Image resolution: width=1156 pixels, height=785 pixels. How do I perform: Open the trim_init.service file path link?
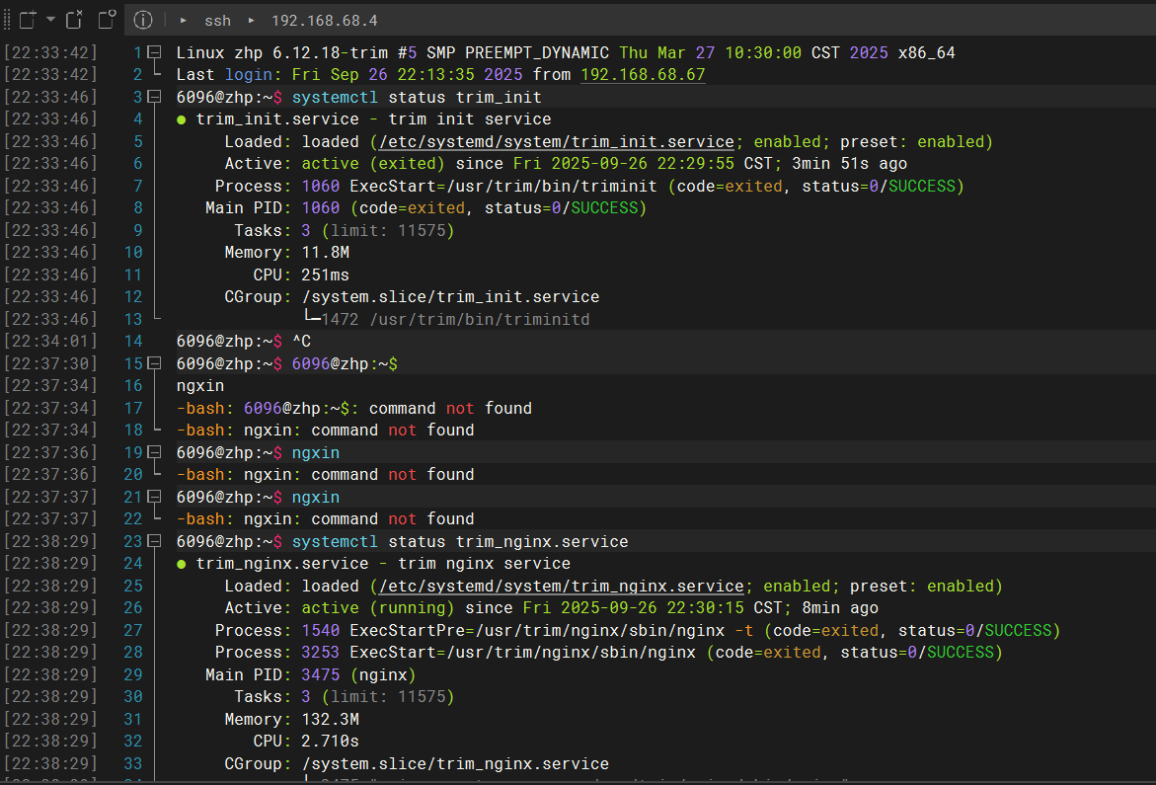coord(556,141)
